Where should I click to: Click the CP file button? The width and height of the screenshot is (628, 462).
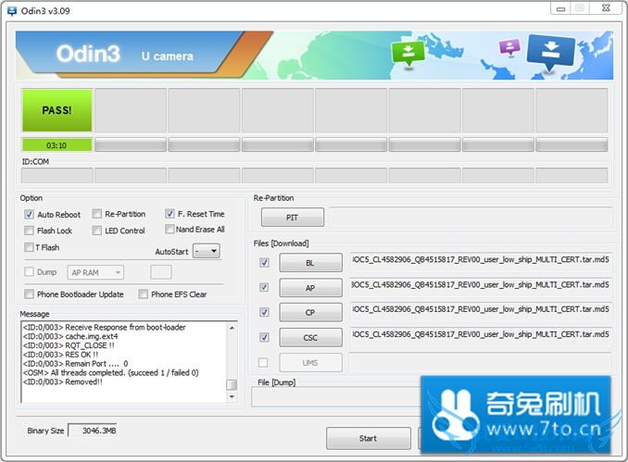click(311, 313)
